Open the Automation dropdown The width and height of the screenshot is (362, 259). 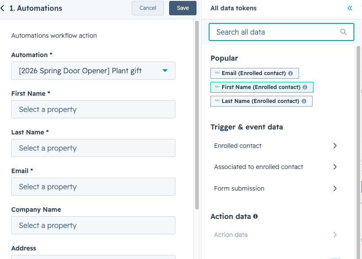[93, 71]
